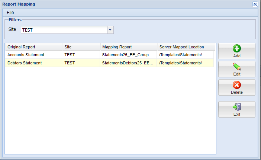Select the Debtors Statement row
Image resolution: width=261 pixels, height=160 pixels.
tap(110, 63)
